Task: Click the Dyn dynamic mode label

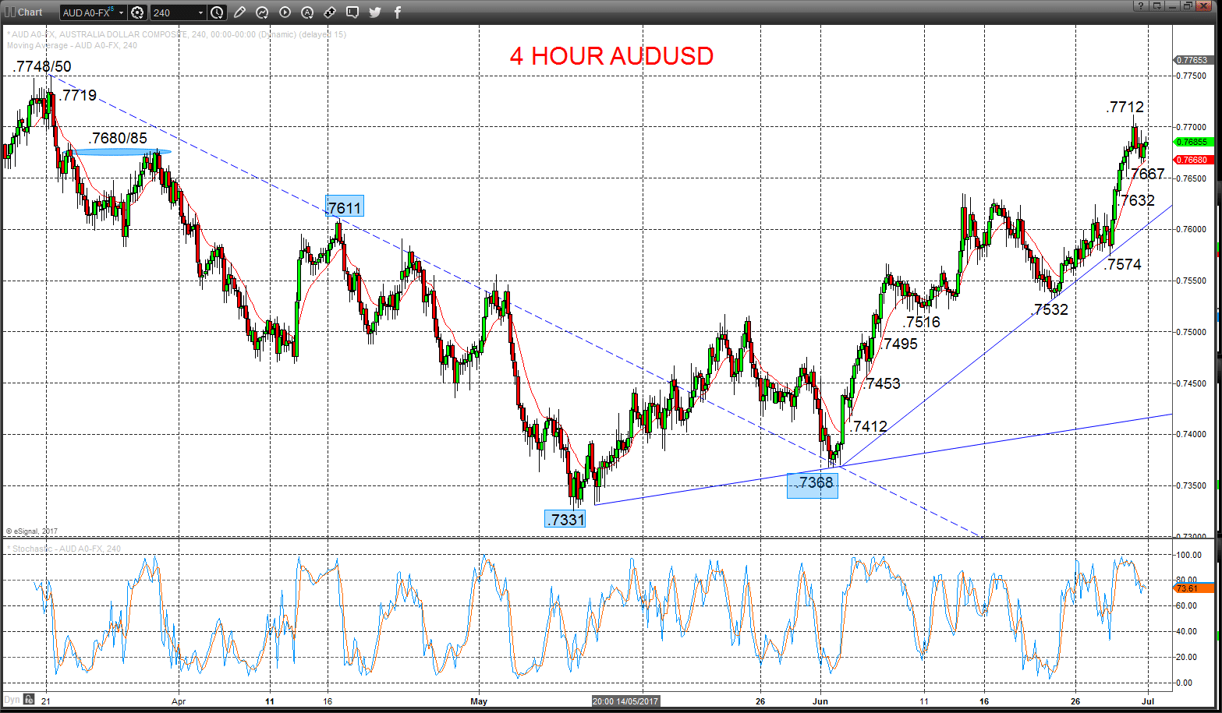Action: pyautogui.click(x=12, y=699)
